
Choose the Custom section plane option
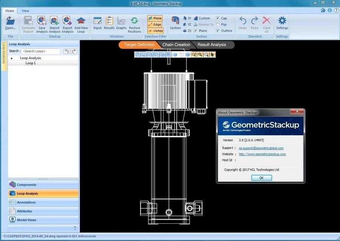202,18
